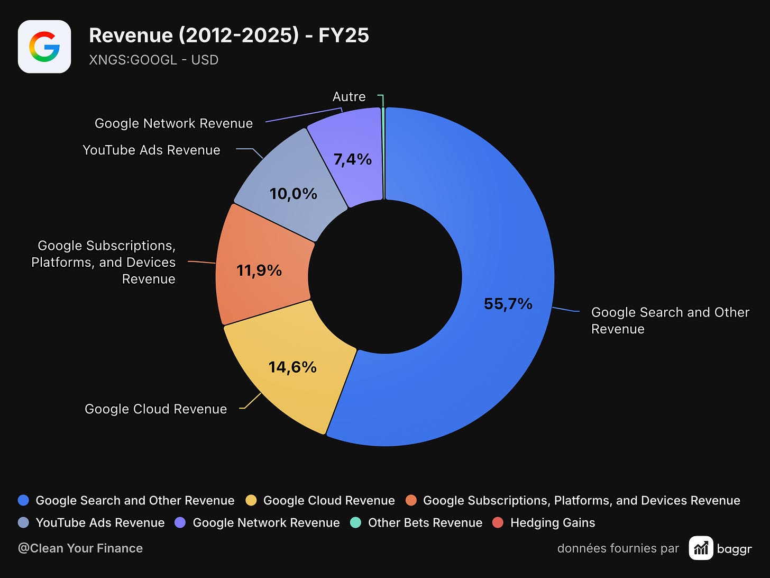The width and height of the screenshot is (770, 578).
Task: Click the "XNGS:GOOGL - USD" ticker subtitle
Action: [154, 60]
